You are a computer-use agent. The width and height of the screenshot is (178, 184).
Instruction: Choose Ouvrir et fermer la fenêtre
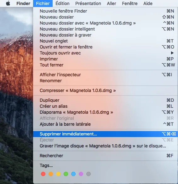point(105,47)
